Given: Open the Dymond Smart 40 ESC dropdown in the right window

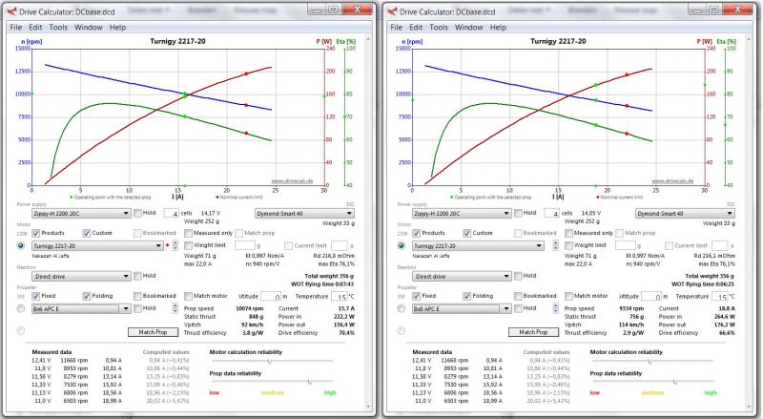Looking at the screenshot, I should click(685, 214).
